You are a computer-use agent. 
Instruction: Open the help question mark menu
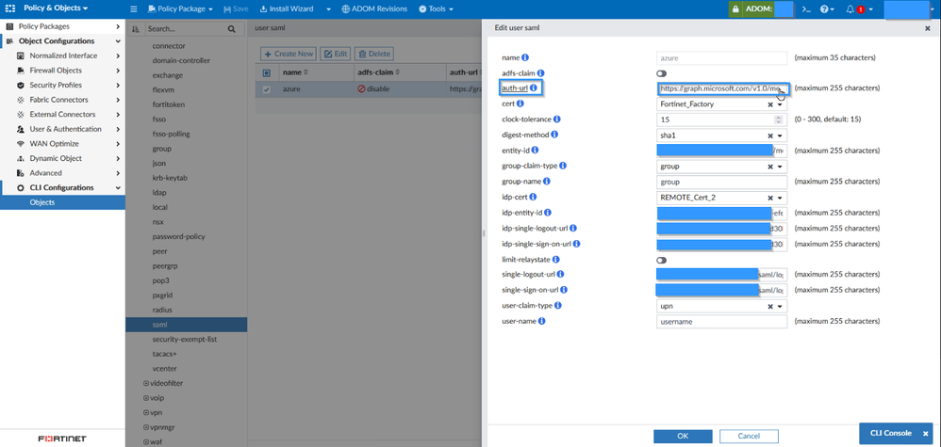[x=827, y=9]
